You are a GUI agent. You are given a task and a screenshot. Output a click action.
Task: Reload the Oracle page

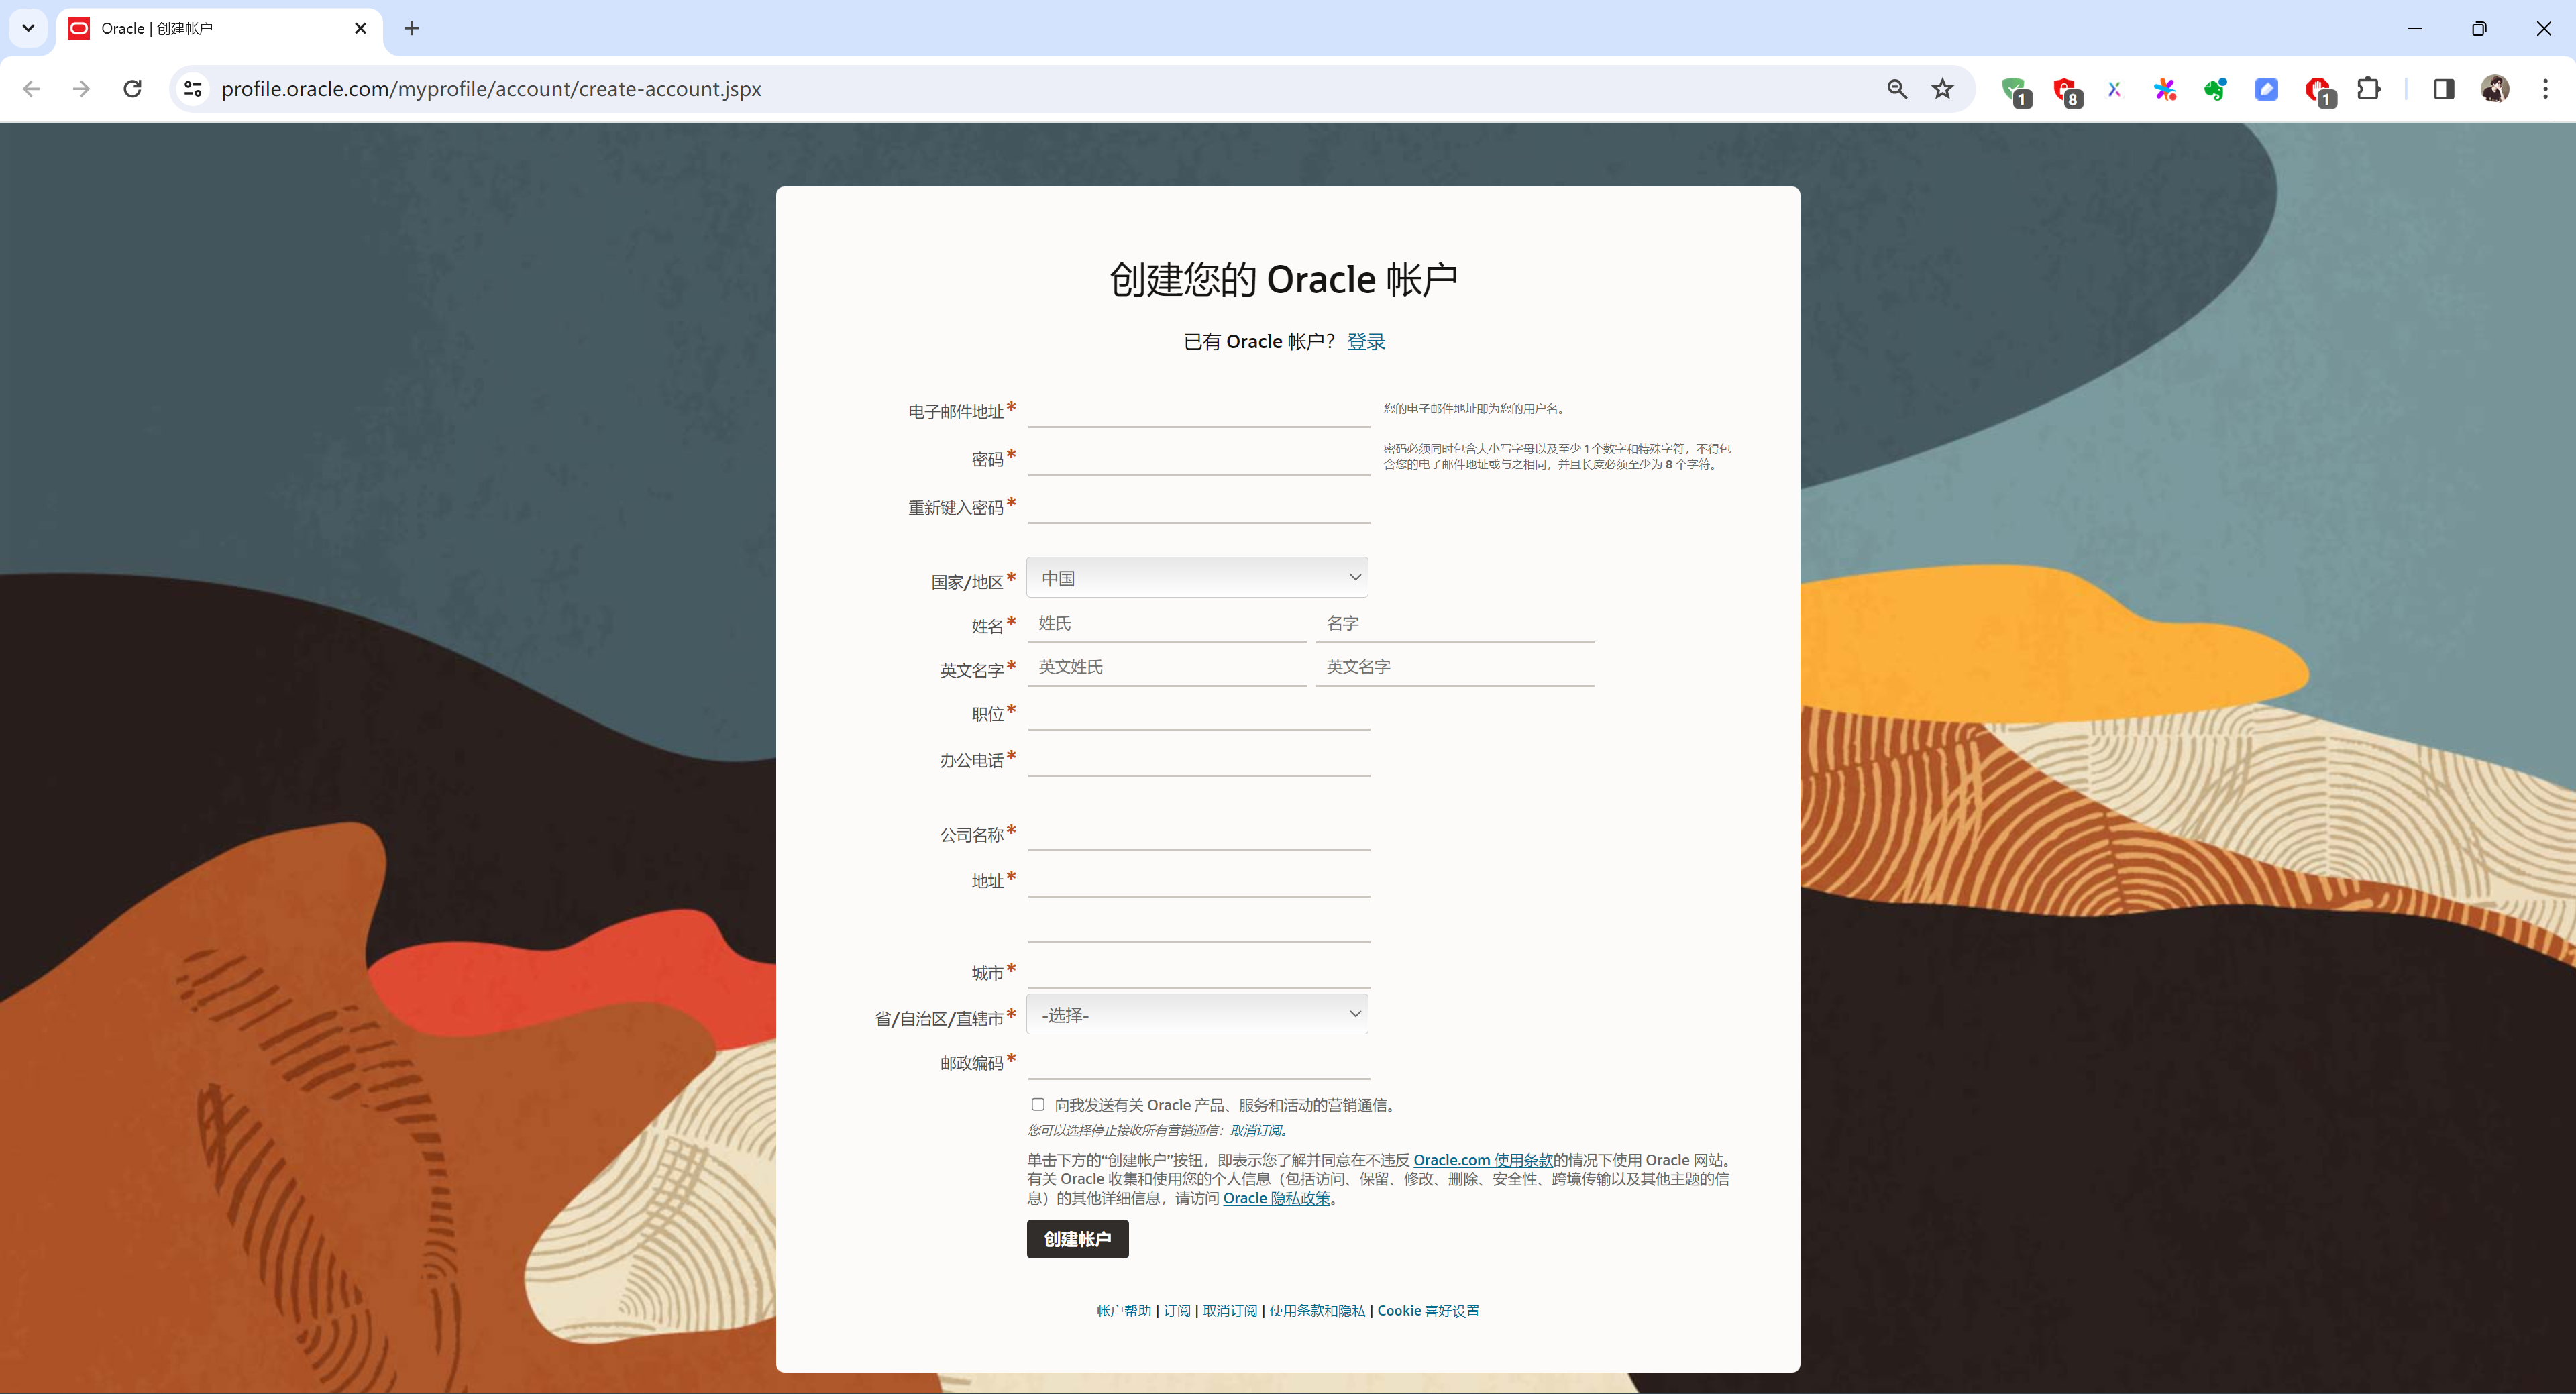132,89
